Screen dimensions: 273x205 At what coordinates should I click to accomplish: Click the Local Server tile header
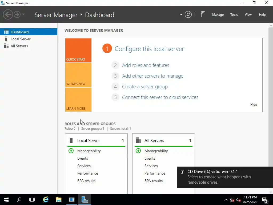tap(96, 140)
